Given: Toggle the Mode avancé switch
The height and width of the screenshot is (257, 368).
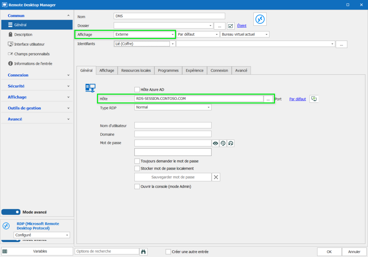Looking at the screenshot, I should (x=11, y=212).
